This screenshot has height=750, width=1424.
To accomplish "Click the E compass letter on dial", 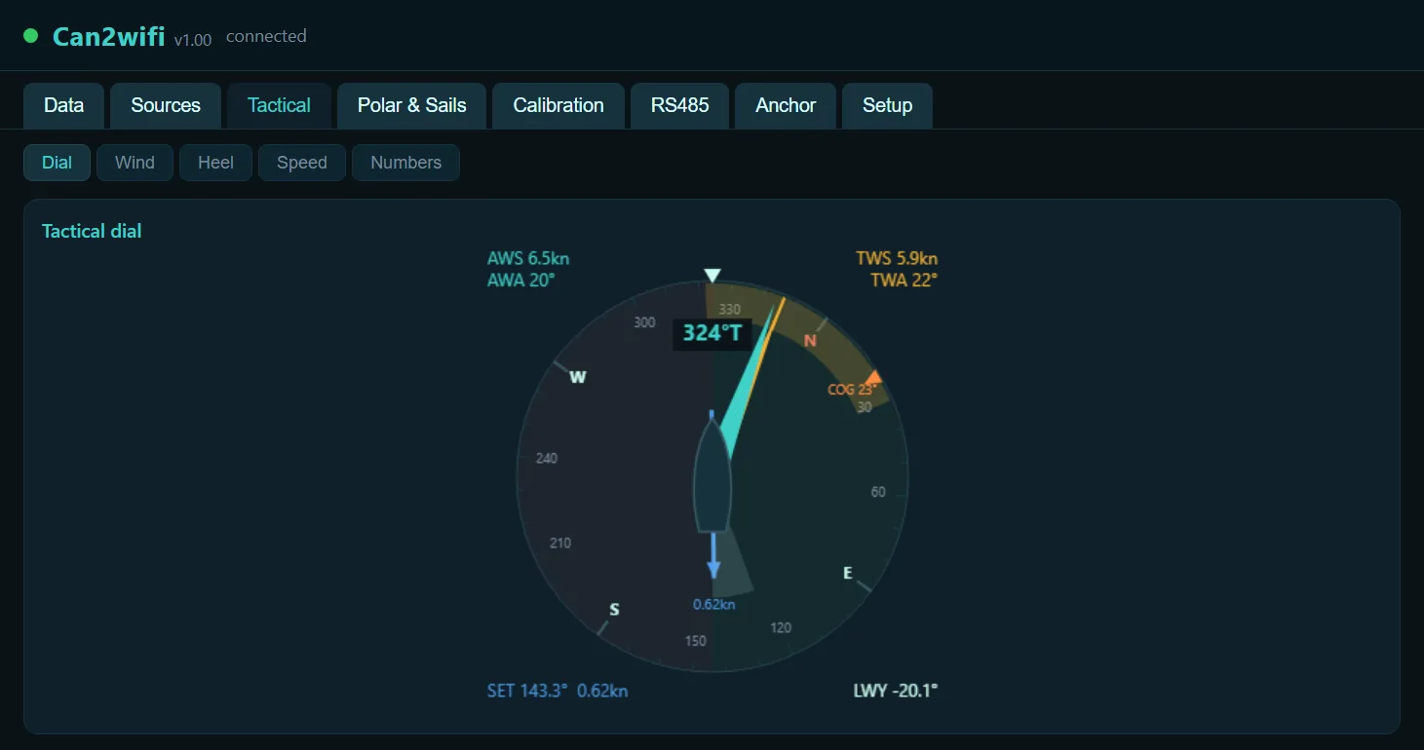I will click(848, 573).
